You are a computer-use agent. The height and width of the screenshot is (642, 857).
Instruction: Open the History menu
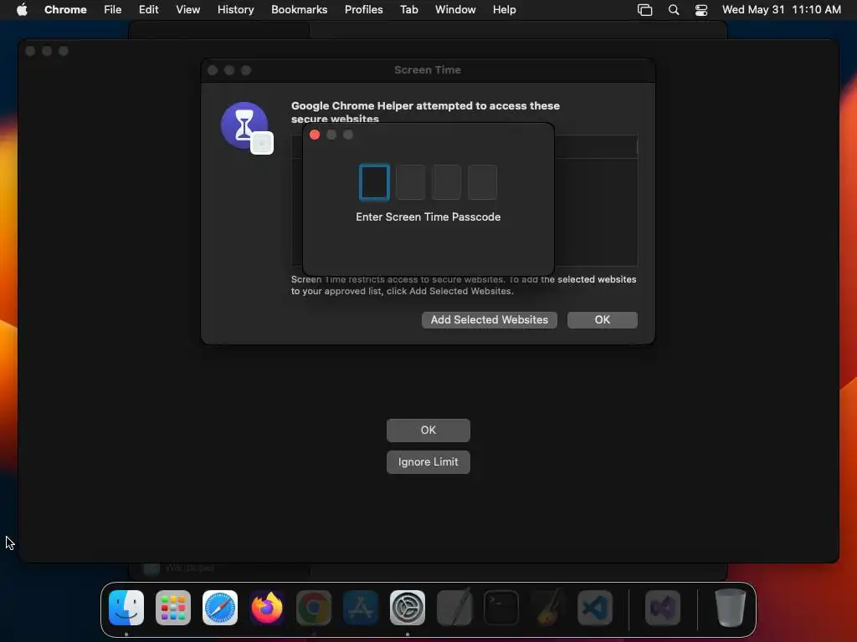pos(235,9)
